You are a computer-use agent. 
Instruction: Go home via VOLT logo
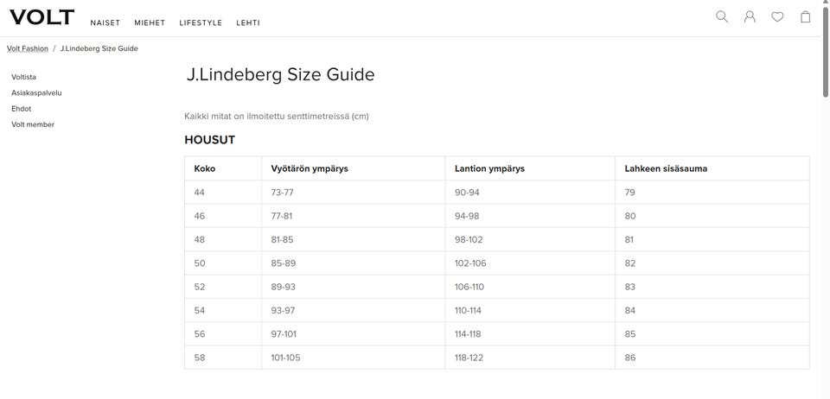[x=41, y=17]
